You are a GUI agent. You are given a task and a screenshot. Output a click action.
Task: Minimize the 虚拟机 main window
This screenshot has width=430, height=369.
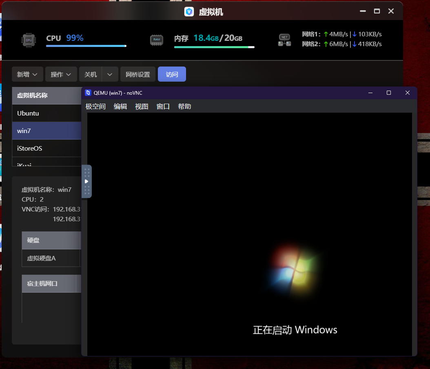363,11
